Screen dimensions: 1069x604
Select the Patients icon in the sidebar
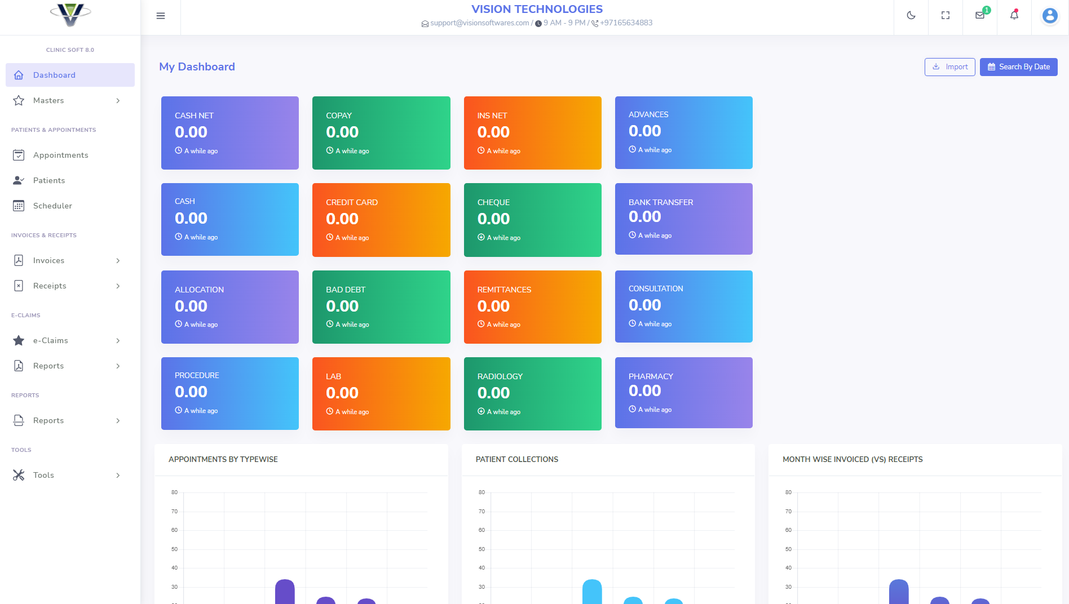pyautogui.click(x=19, y=180)
